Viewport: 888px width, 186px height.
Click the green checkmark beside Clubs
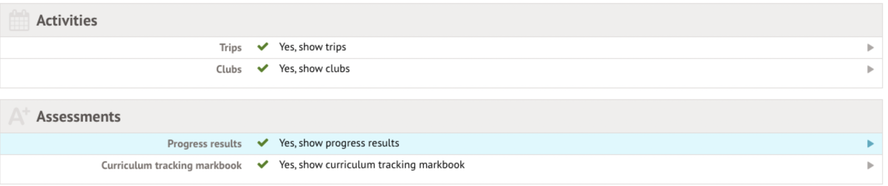pos(263,69)
